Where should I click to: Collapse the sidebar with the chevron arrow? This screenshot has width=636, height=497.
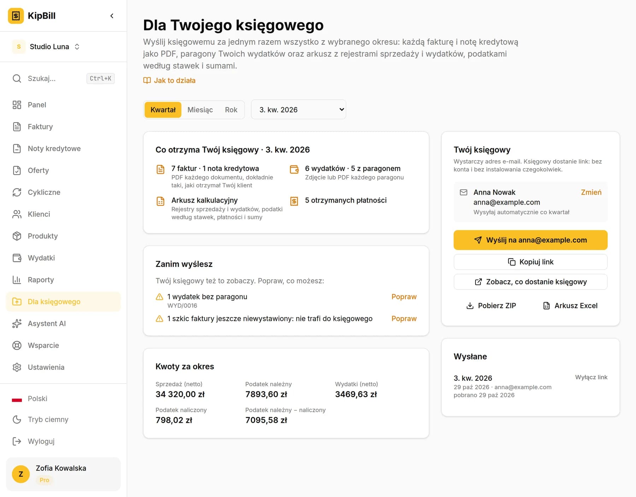[x=112, y=16]
